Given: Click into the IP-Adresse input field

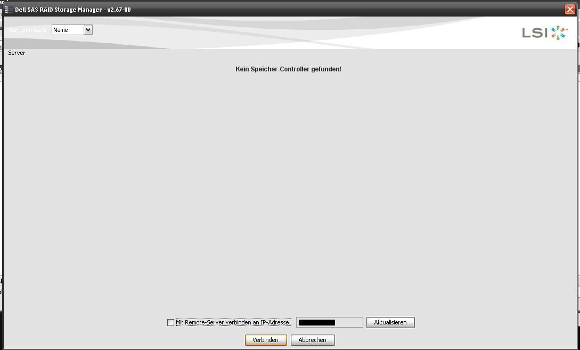Looking at the screenshot, I should point(330,322).
